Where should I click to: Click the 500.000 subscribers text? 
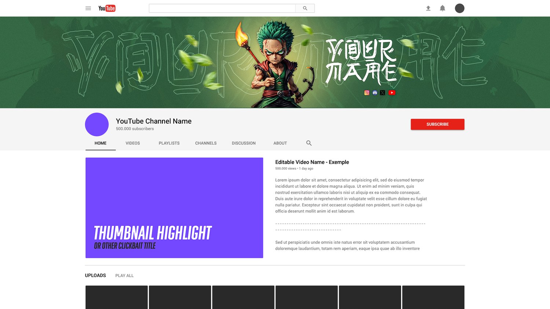tap(135, 129)
